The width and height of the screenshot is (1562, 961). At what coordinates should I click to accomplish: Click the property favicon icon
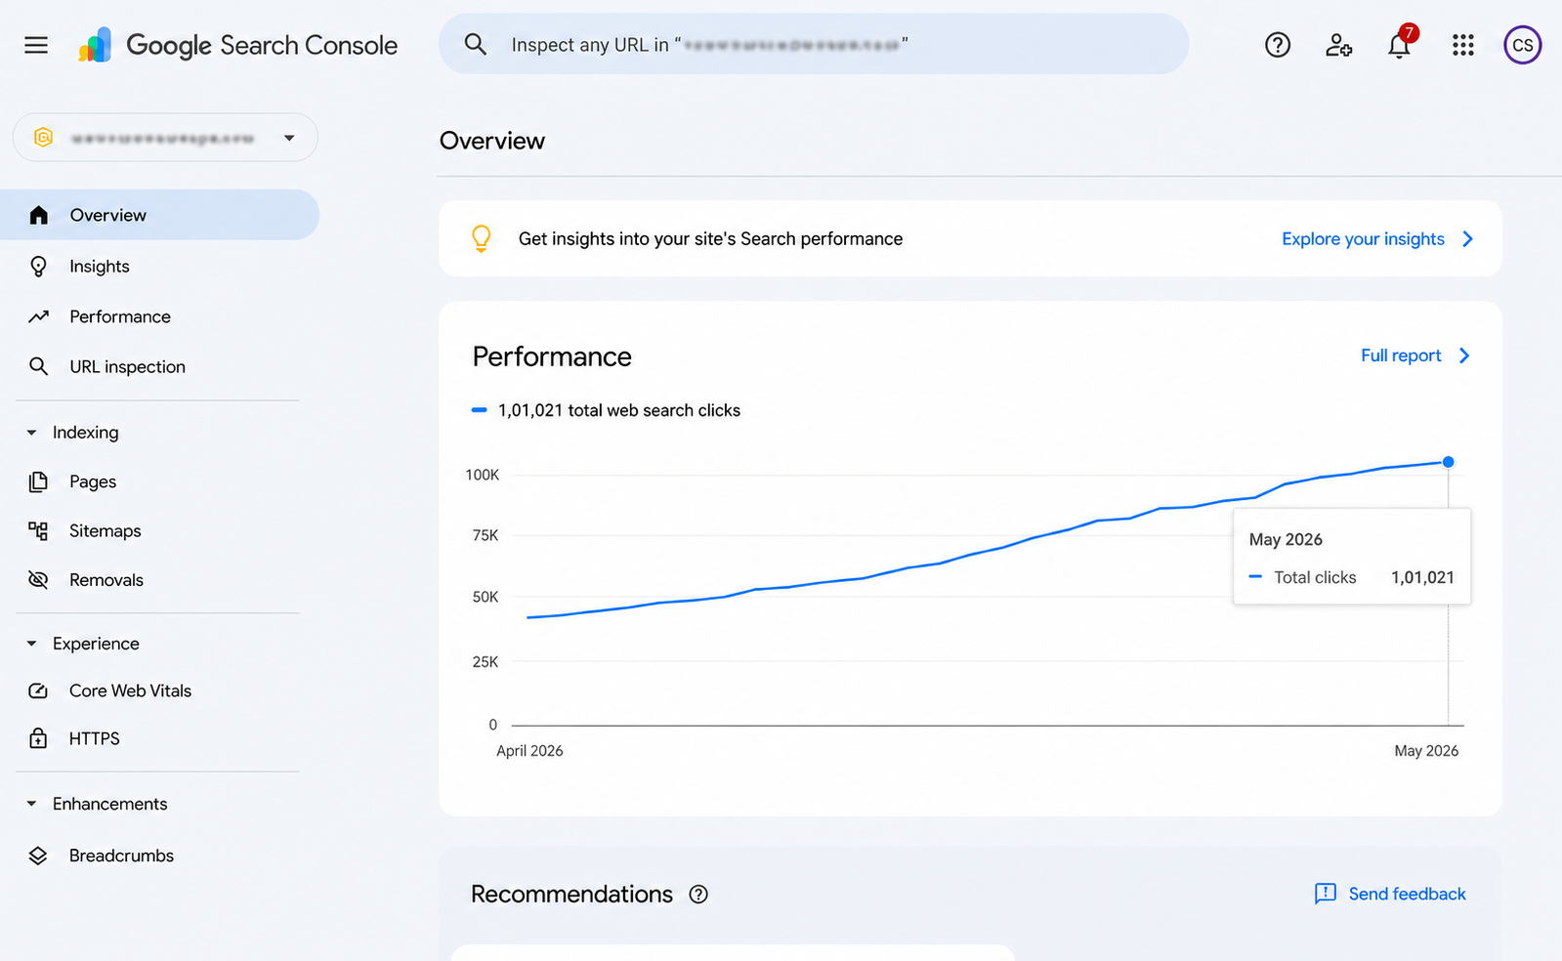click(x=43, y=138)
